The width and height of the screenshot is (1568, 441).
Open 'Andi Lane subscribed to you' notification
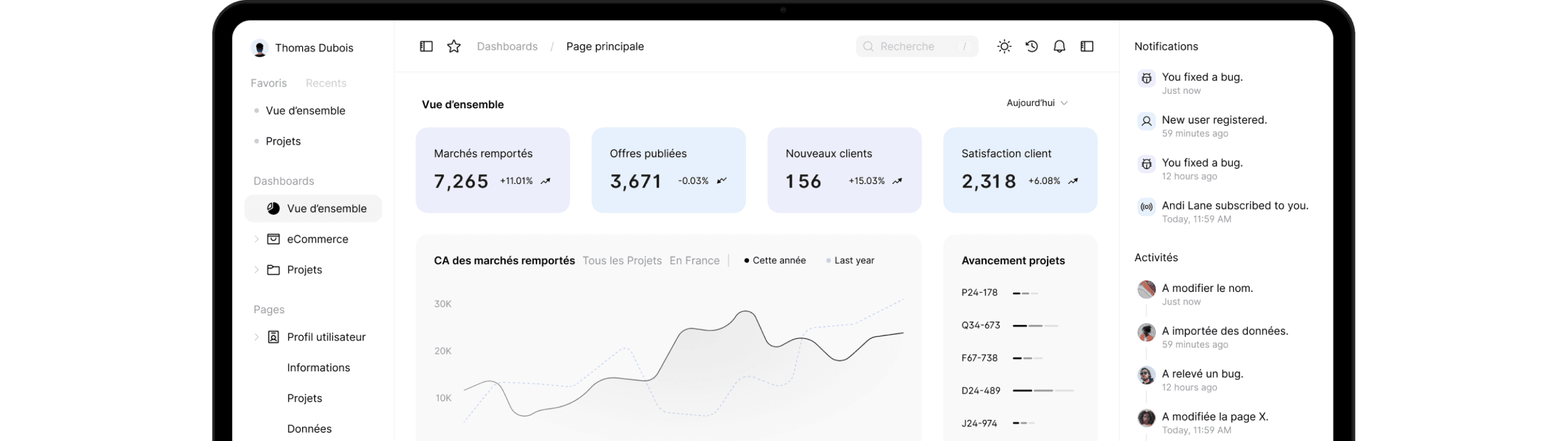coord(1223,212)
